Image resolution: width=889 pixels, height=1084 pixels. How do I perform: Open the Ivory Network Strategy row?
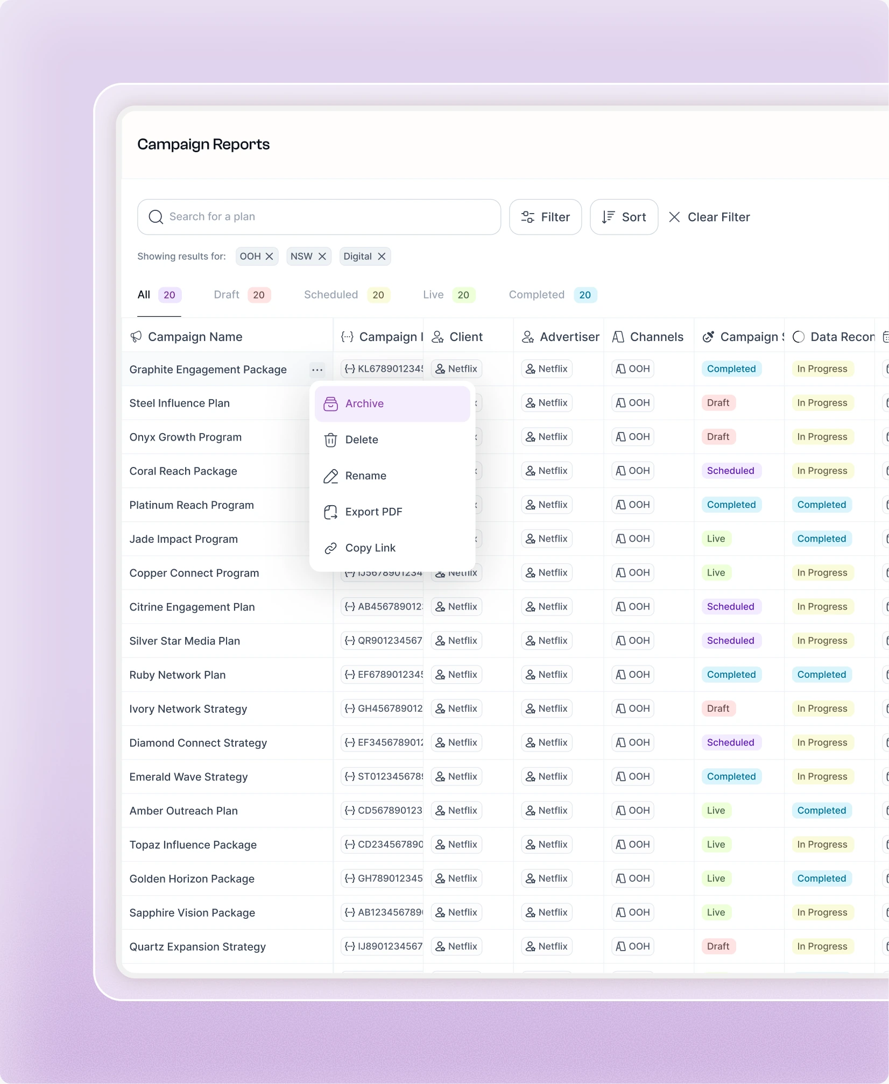pyautogui.click(x=188, y=709)
